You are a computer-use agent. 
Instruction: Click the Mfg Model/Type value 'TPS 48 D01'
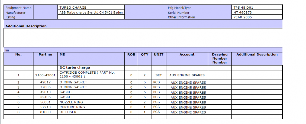[x=257, y=7]
